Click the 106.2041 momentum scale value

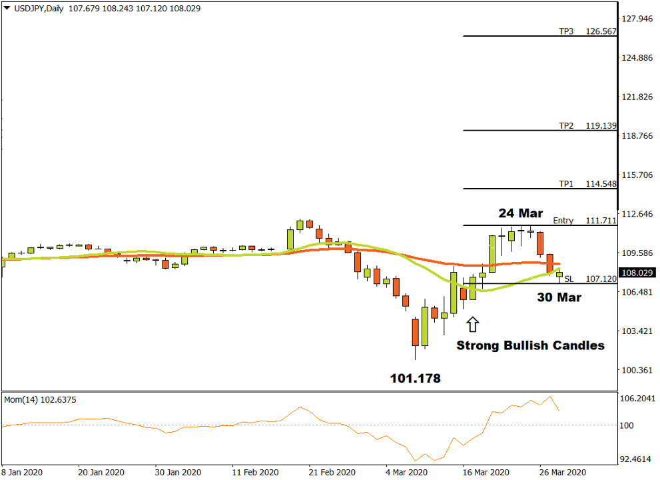(x=638, y=398)
